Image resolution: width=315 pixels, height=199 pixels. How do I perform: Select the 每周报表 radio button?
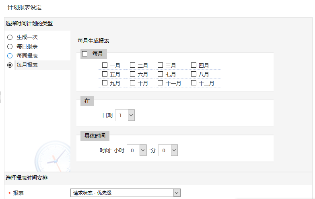coord(10,56)
